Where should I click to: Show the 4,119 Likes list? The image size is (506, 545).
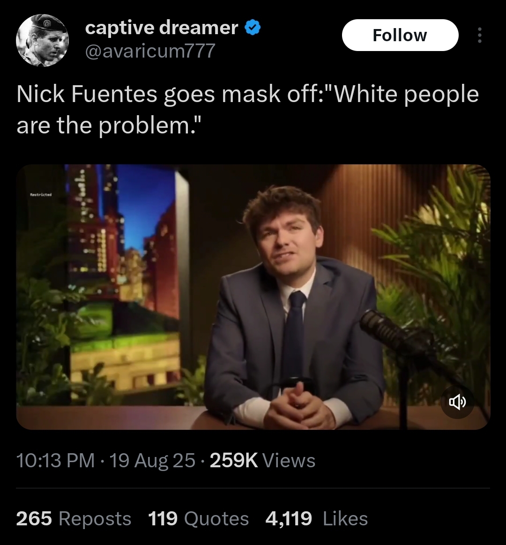click(316, 519)
